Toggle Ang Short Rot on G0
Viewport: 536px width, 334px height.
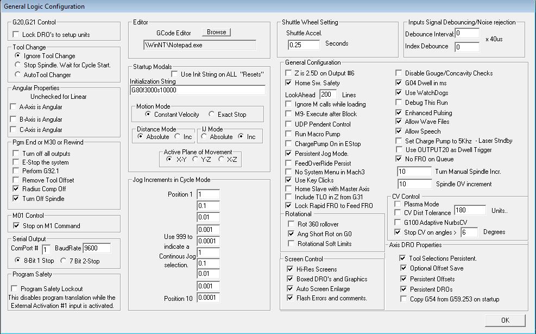[291, 234]
